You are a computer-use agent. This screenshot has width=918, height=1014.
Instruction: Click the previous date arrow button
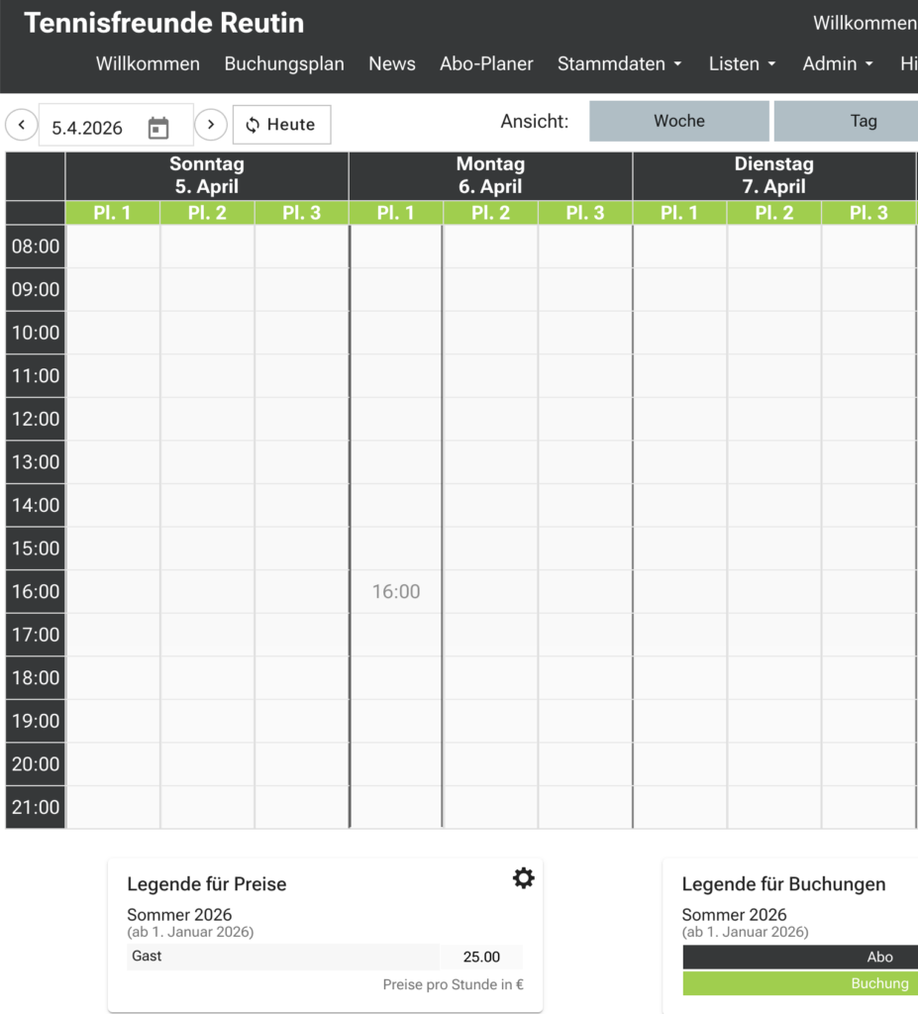[x=22, y=125]
